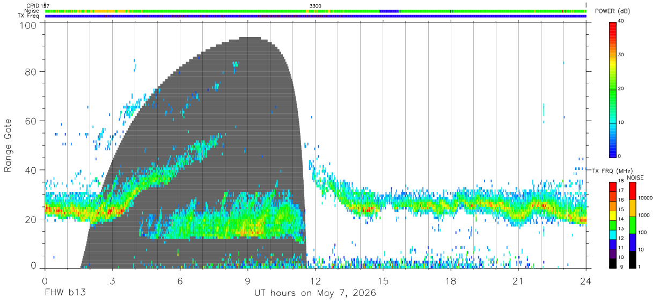Screen dimensions: 659x304
Task: Click range gate tick 80
Action: (x=31, y=72)
